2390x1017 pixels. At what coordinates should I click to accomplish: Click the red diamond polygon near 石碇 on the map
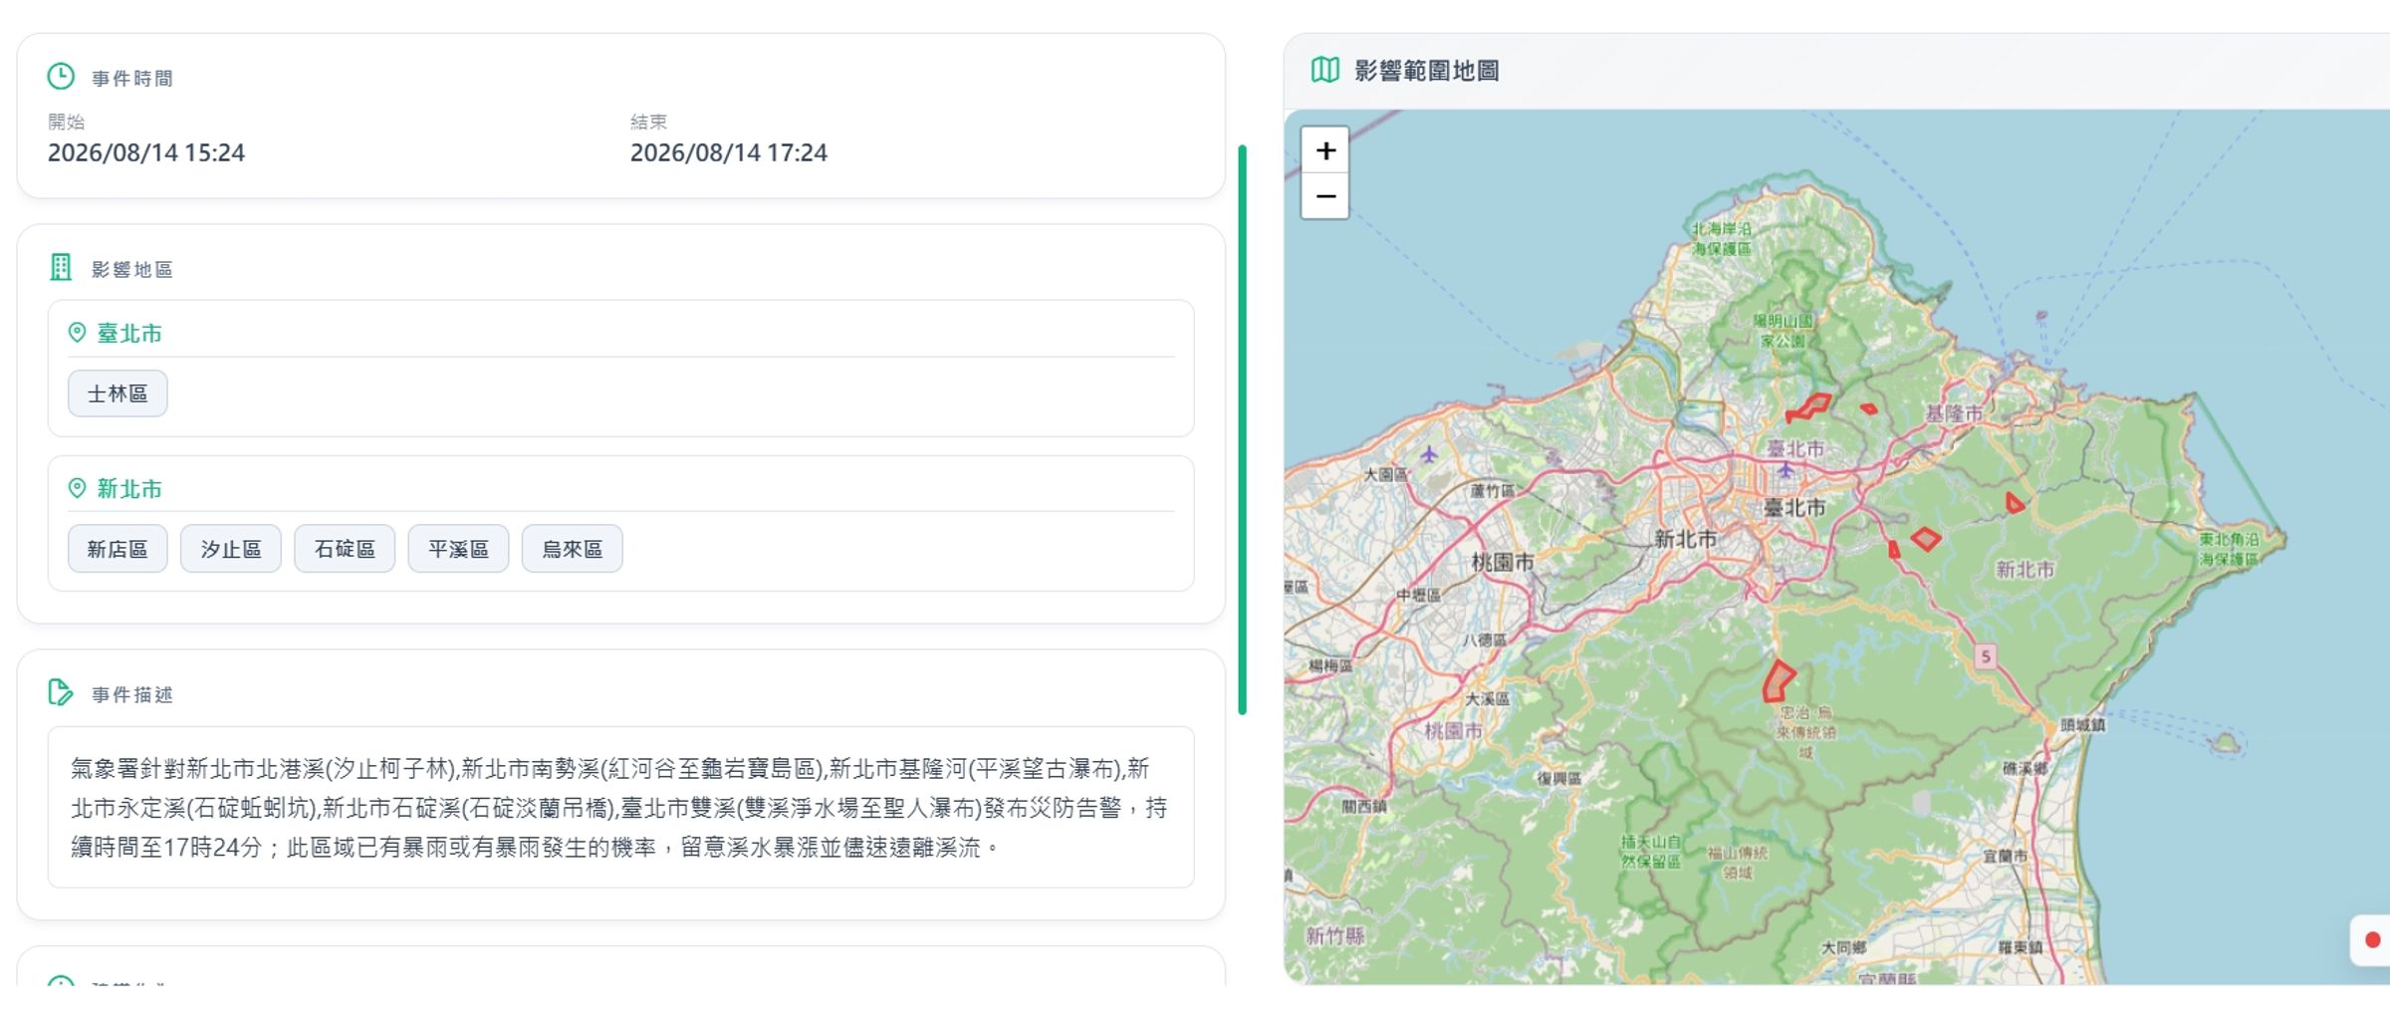pos(1926,539)
